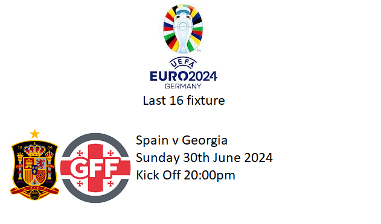Viewport: 381px width, 224px height.
Task: Click the top-left small red cross in GFF logo
Action: [80, 153]
